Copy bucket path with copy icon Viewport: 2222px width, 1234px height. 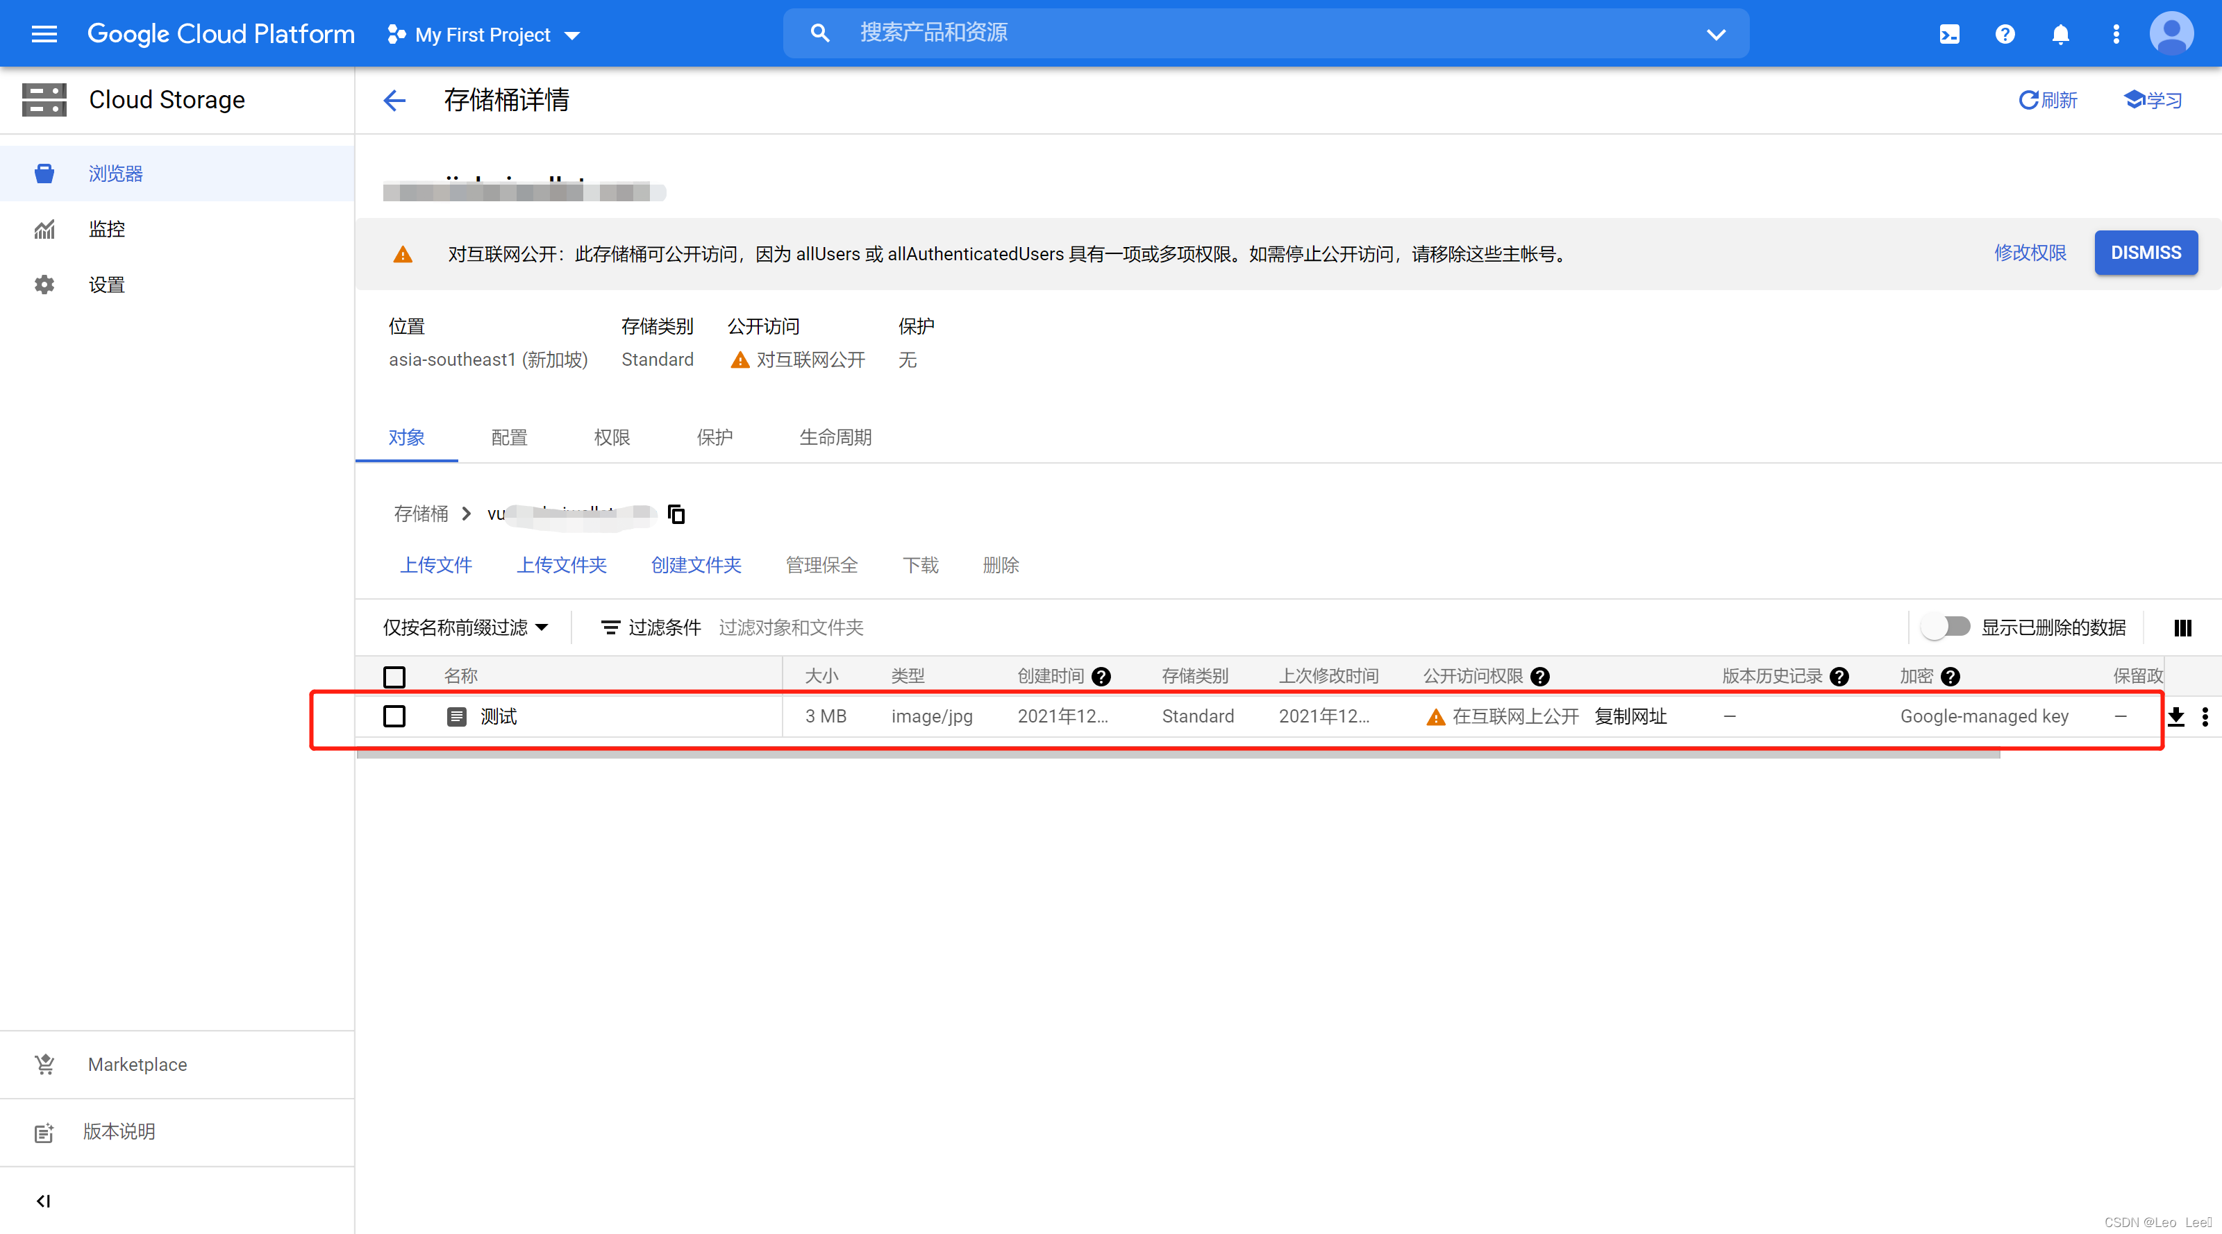tap(676, 514)
